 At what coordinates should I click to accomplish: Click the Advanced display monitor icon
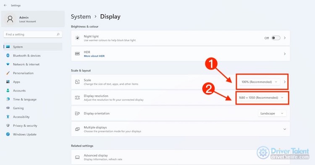[x=77, y=157]
